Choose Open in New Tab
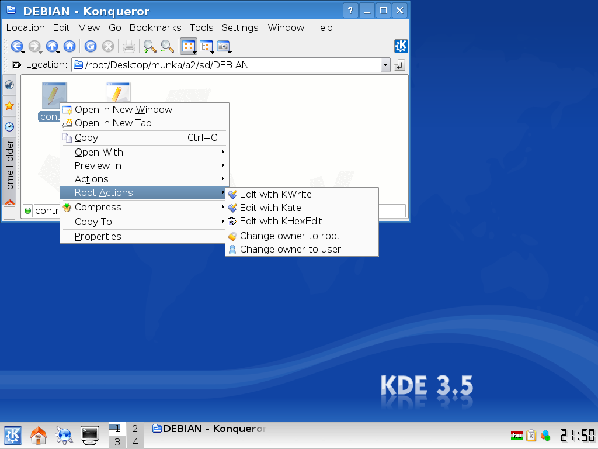Image resolution: width=598 pixels, height=449 pixels. click(144, 123)
